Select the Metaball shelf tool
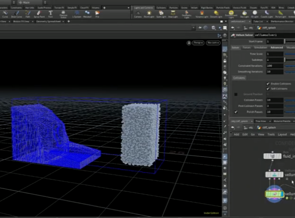The height and width of the screenshot is (218, 295). click(87, 14)
